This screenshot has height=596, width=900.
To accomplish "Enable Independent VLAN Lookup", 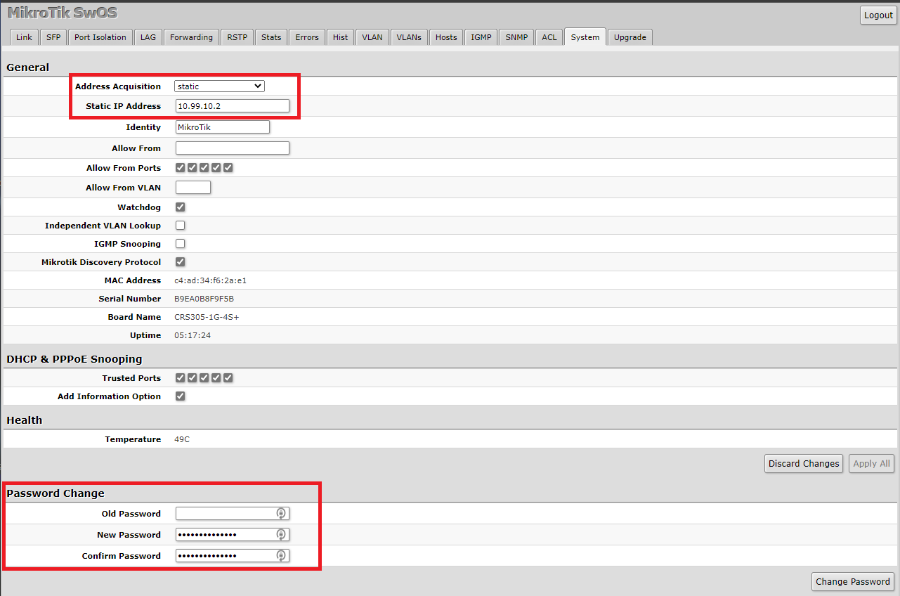I will click(181, 226).
